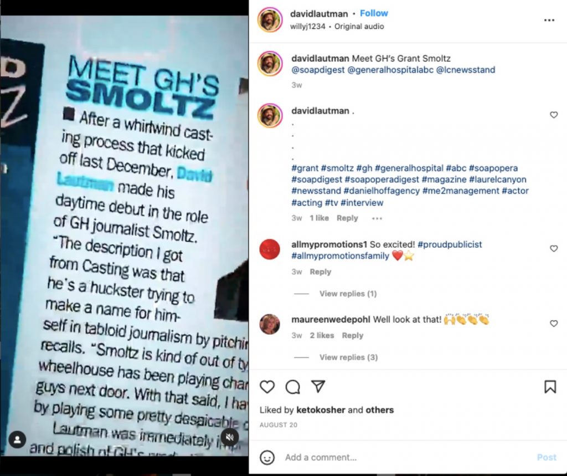Expand View replies (1)
This screenshot has height=476, width=567.
point(348,294)
